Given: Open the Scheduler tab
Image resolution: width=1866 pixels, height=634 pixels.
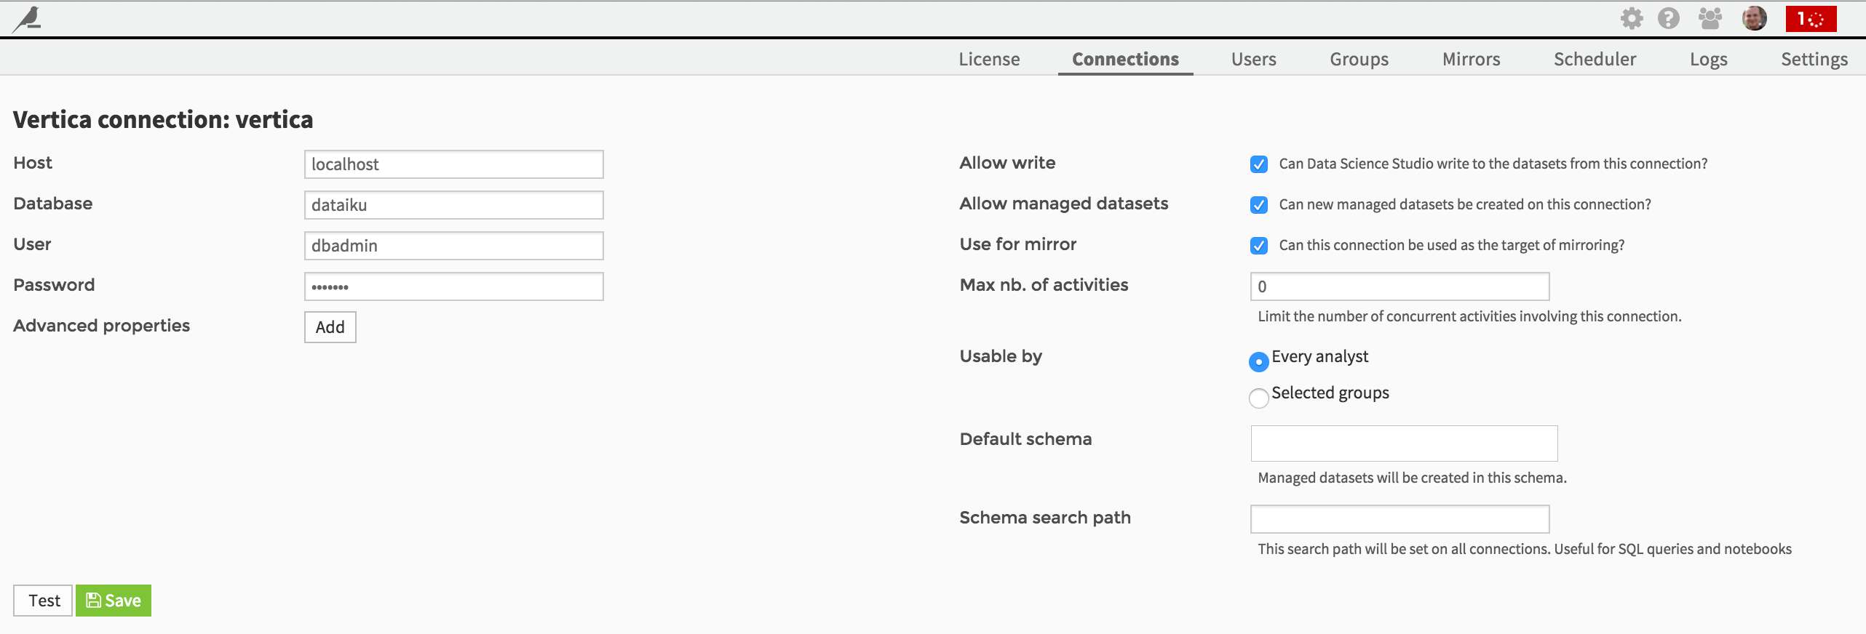Looking at the screenshot, I should coord(1595,59).
